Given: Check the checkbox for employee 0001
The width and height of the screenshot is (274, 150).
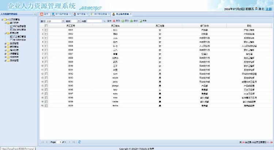Looking at the screenshot, I should (46, 30).
